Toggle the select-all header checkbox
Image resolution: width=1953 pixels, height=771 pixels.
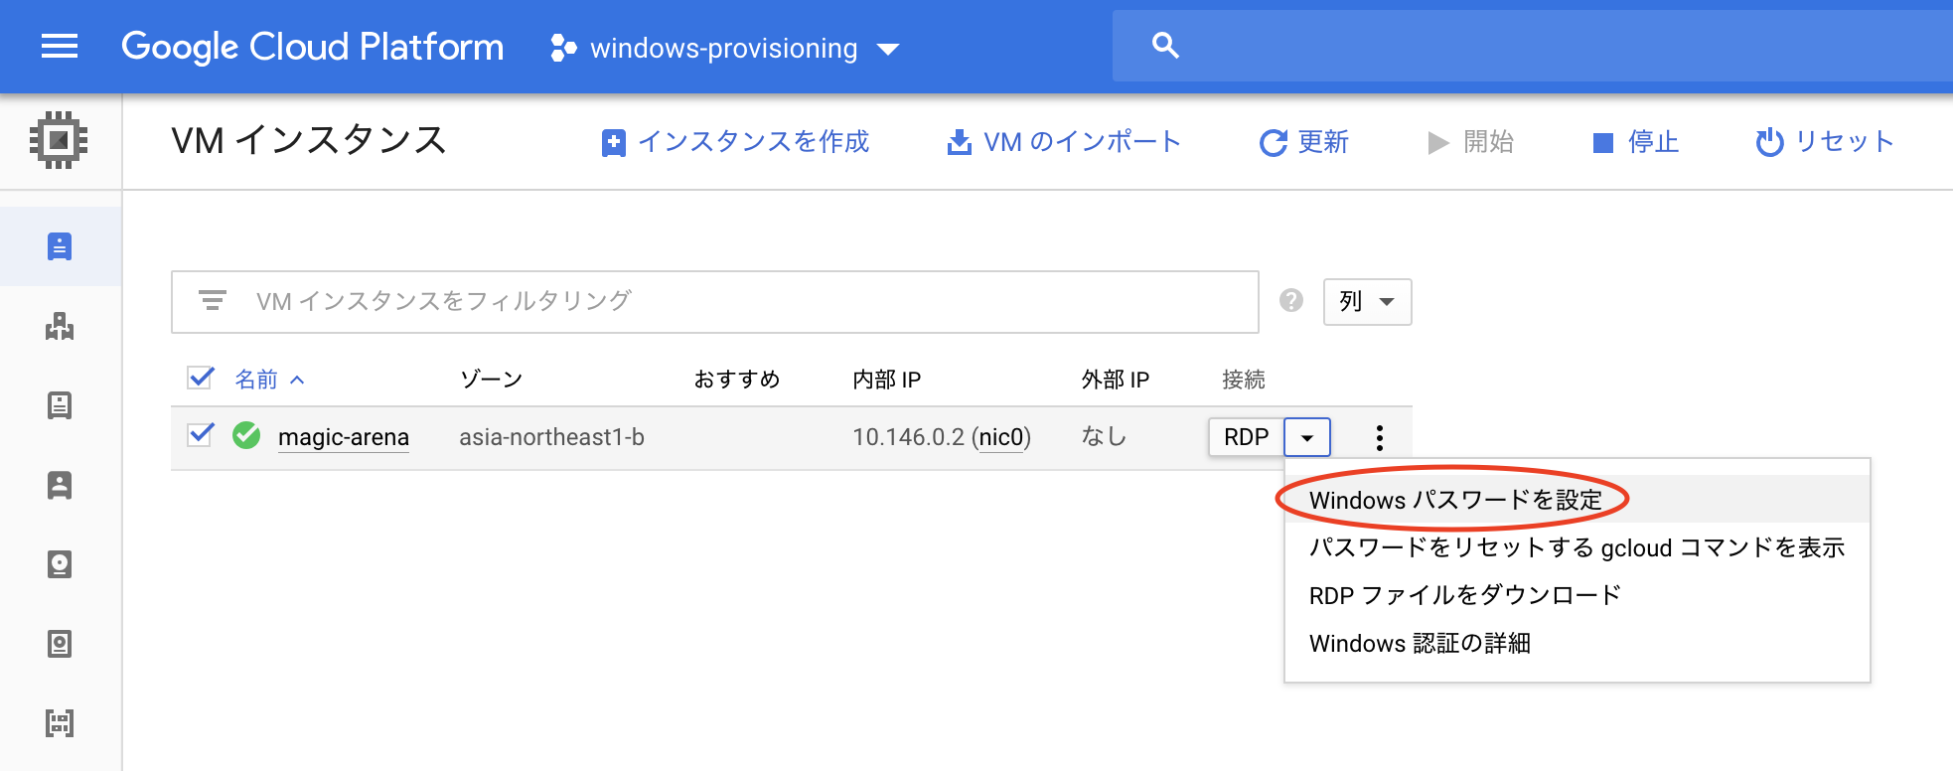[201, 378]
